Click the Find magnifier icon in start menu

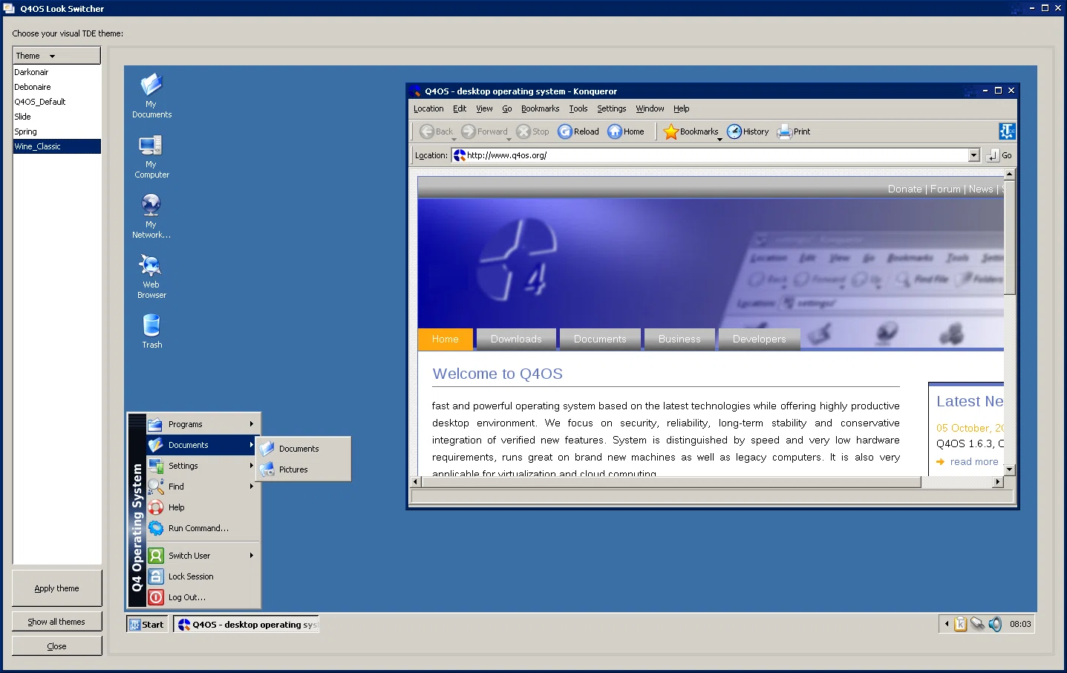pyautogui.click(x=155, y=487)
